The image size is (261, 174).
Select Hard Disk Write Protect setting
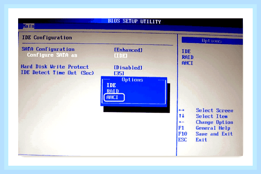pyautogui.click(x=55, y=67)
